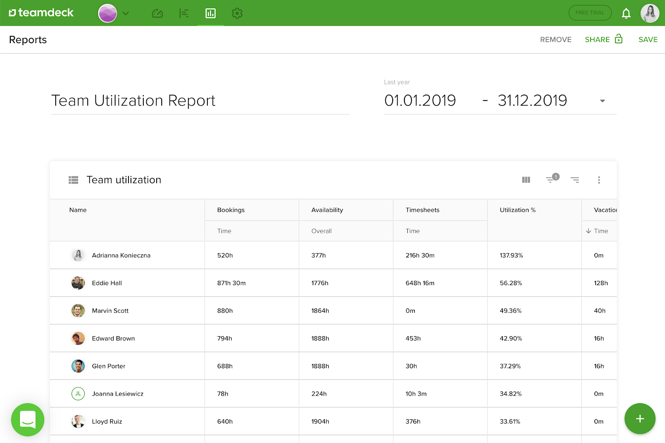665x443 pixels.
Task: Select the Glen Porter name
Action: 108,366
